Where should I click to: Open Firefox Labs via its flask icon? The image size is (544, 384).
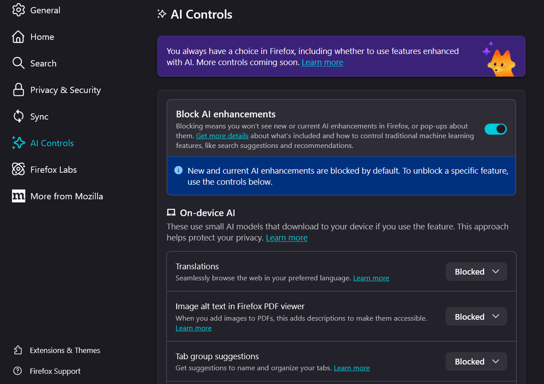[19, 169]
